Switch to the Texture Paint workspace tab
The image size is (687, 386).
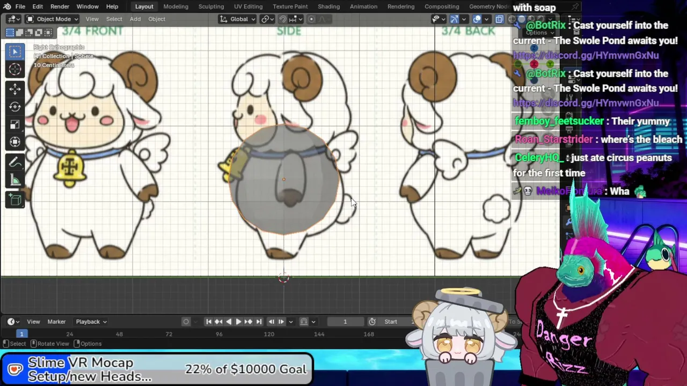click(x=290, y=6)
